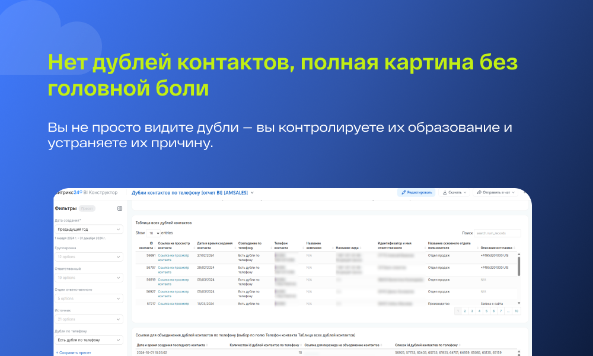593x356 pixels.
Task: Click the date cell 27/02/2024
Action: click(206, 255)
